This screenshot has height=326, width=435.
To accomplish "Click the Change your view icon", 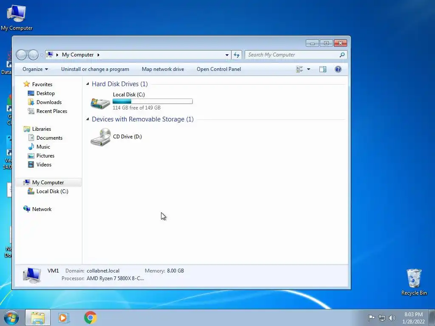I will point(299,69).
